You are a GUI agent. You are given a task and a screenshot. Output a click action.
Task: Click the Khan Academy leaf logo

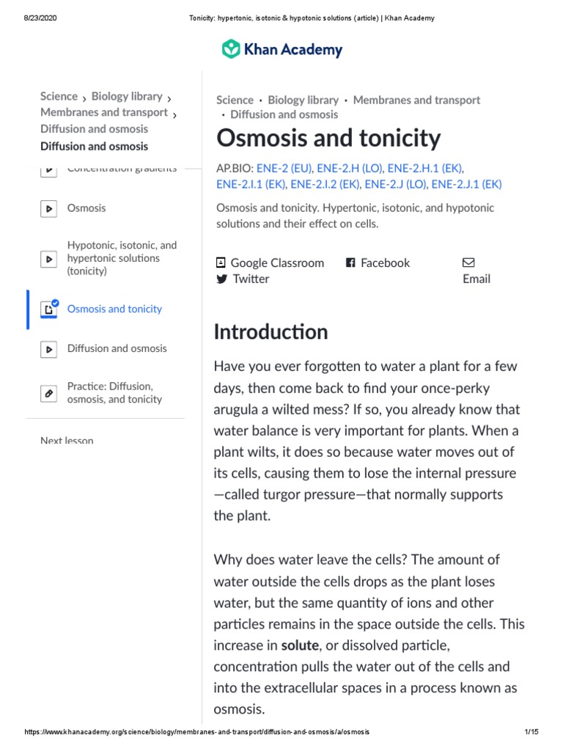tap(231, 50)
